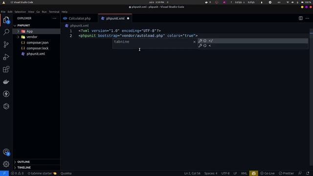Open the View menu

(x=31, y=12)
